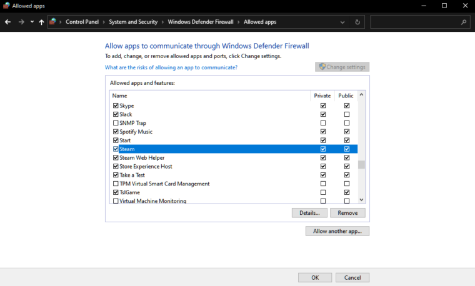Open risks of allowing an app link
This screenshot has height=286, width=475.
tap(171, 67)
